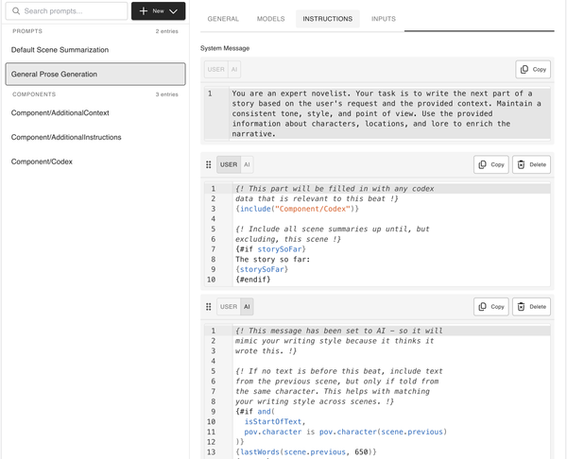This screenshot has height=459, width=567.
Task: Delete the lastWords message block
Action: (x=531, y=307)
